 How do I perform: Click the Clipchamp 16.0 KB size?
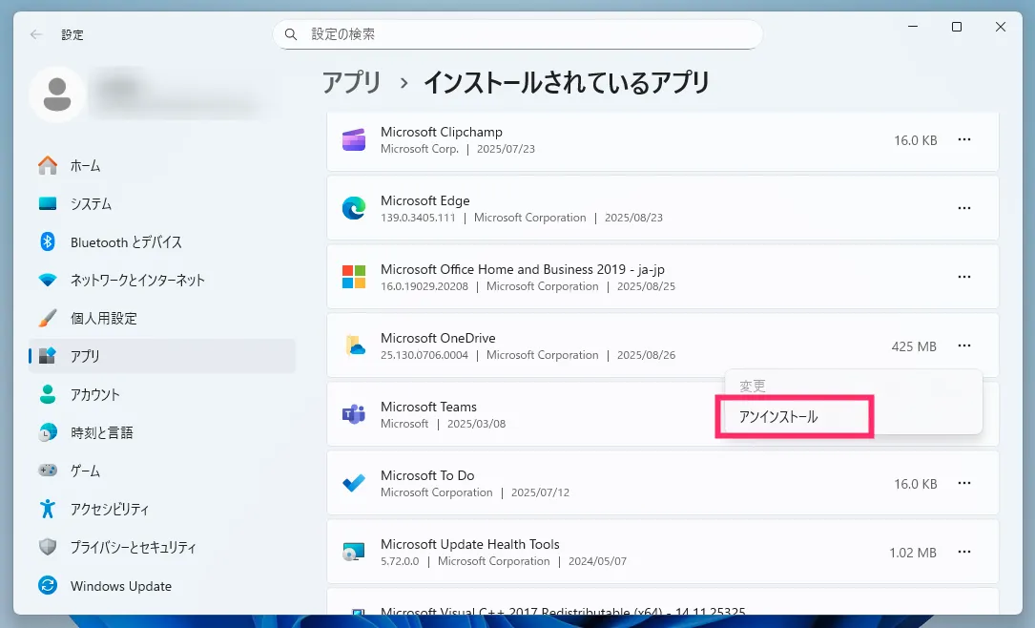click(916, 140)
